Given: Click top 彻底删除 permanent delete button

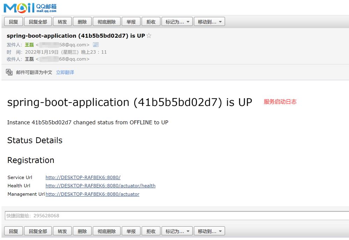Looking at the screenshot, I should coord(106,22).
